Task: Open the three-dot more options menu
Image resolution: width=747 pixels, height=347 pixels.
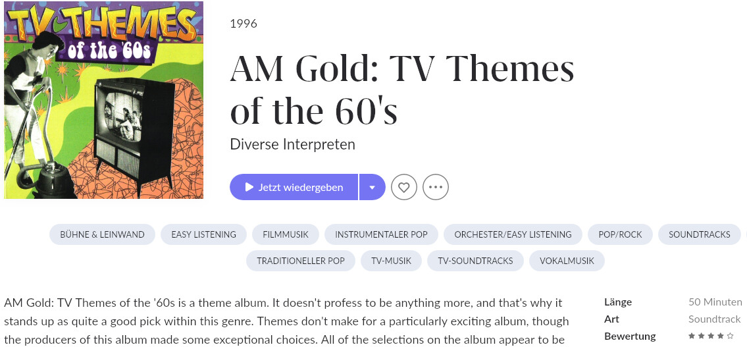Action: click(436, 187)
